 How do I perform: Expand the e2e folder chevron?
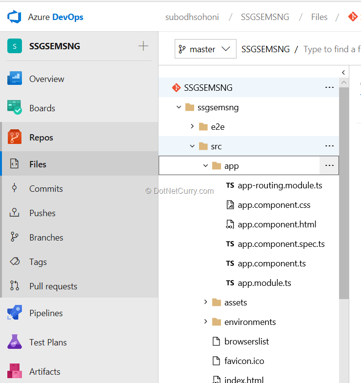click(192, 126)
